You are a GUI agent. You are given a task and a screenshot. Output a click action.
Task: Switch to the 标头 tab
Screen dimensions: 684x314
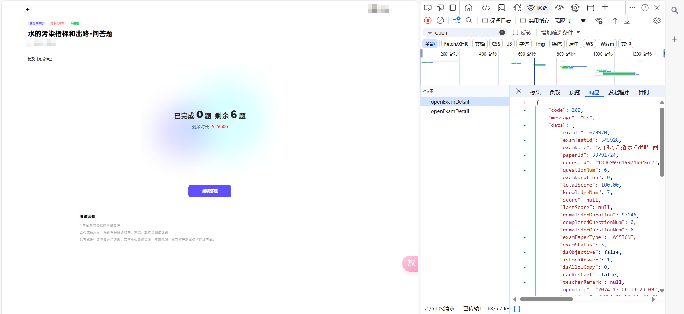pyautogui.click(x=535, y=93)
